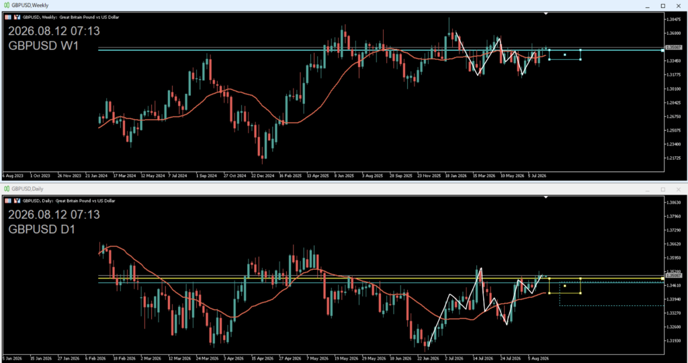
Task: Maximize the GBPUSD,Weekly window
Action: (663, 5)
